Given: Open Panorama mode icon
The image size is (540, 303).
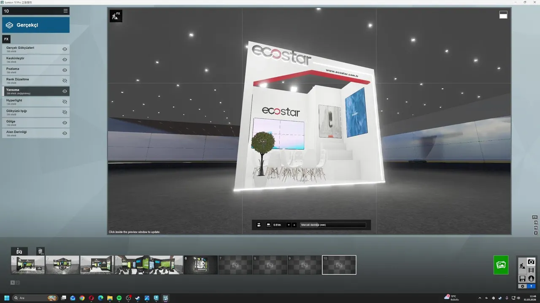Looking at the screenshot, I should pyautogui.click(x=531, y=279).
